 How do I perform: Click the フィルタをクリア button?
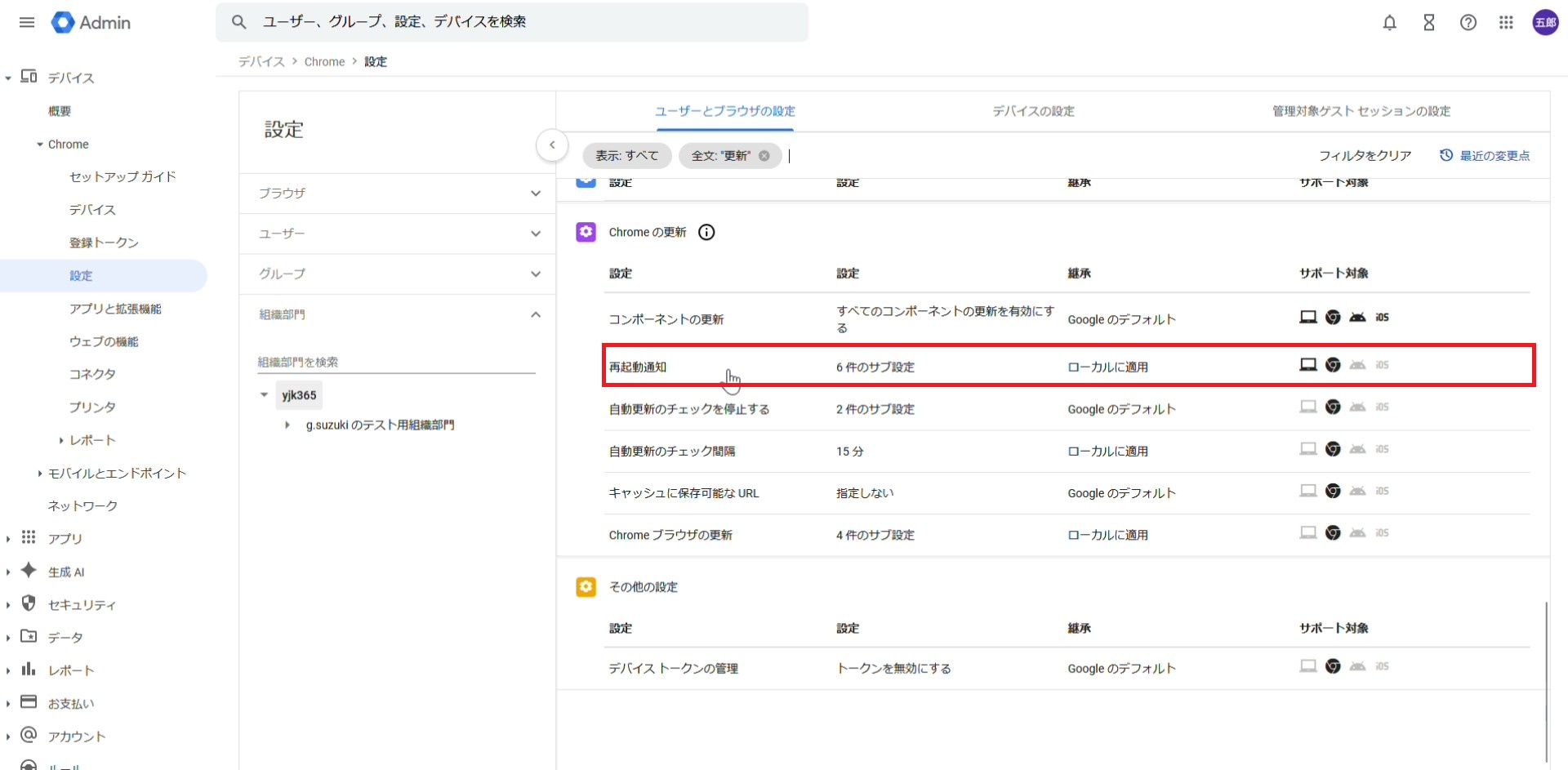[1365, 156]
